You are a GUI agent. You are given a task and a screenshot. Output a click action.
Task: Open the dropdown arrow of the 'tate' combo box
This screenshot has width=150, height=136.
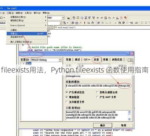pos(63,18)
